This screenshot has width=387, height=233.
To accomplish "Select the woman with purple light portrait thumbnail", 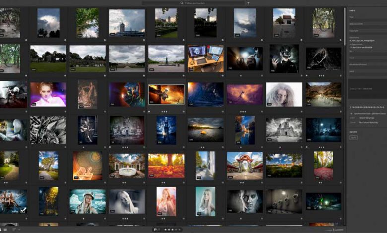I will coord(48,94).
